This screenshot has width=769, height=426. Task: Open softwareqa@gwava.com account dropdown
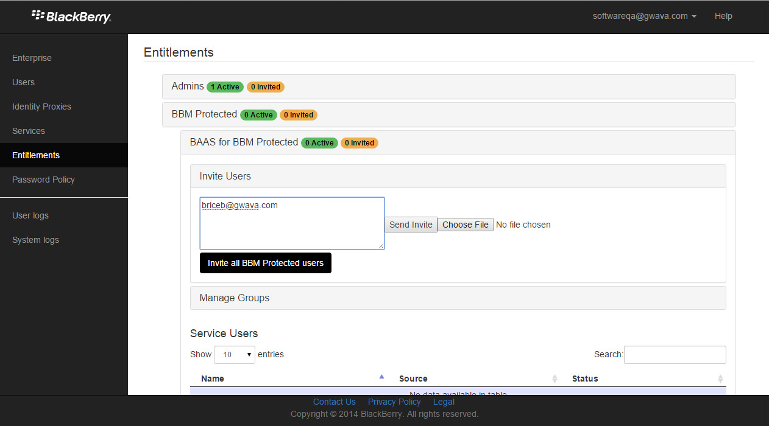644,16
